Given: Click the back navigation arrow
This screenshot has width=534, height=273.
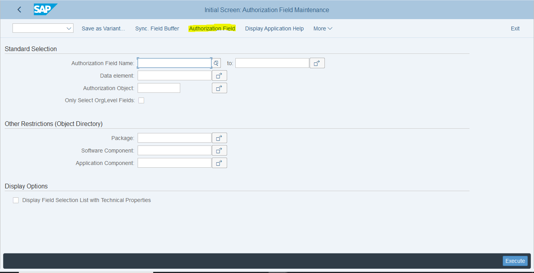Looking at the screenshot, I should coord(19,9).
